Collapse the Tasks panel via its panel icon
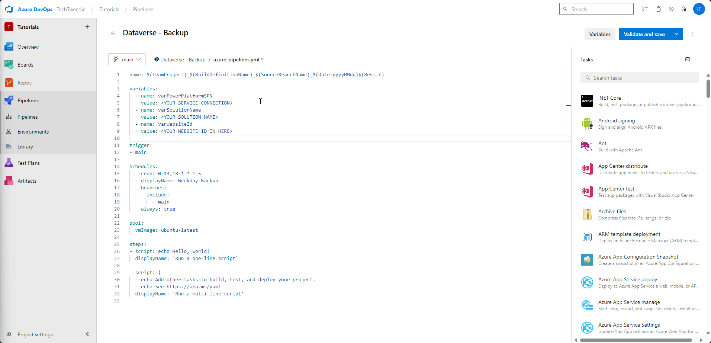The height and width of the screenshot is (343, 711). [688, 59]
